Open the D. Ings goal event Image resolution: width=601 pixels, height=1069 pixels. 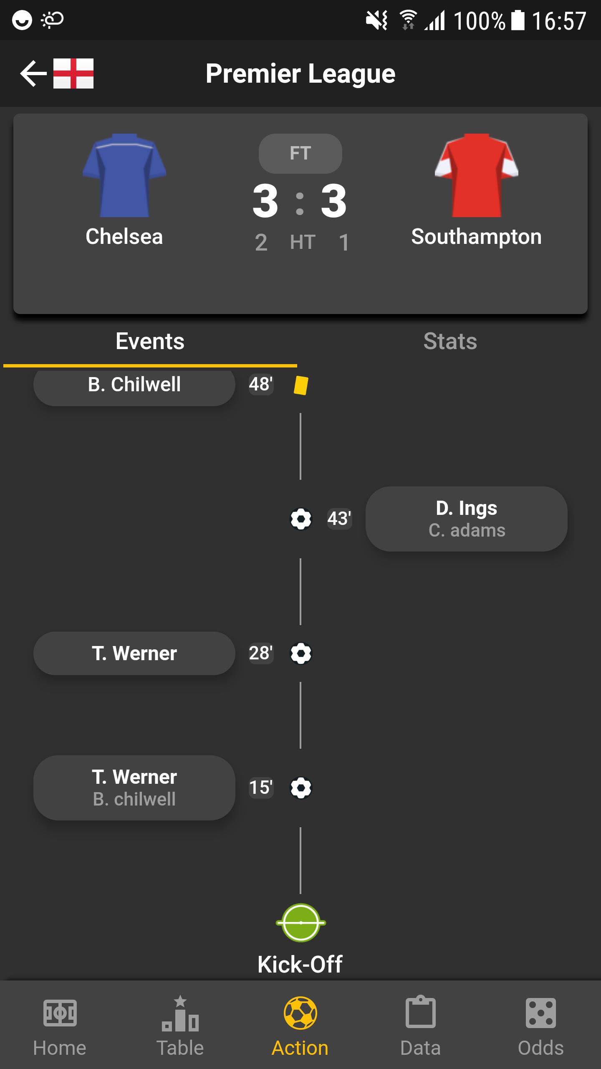coord(467,519)
